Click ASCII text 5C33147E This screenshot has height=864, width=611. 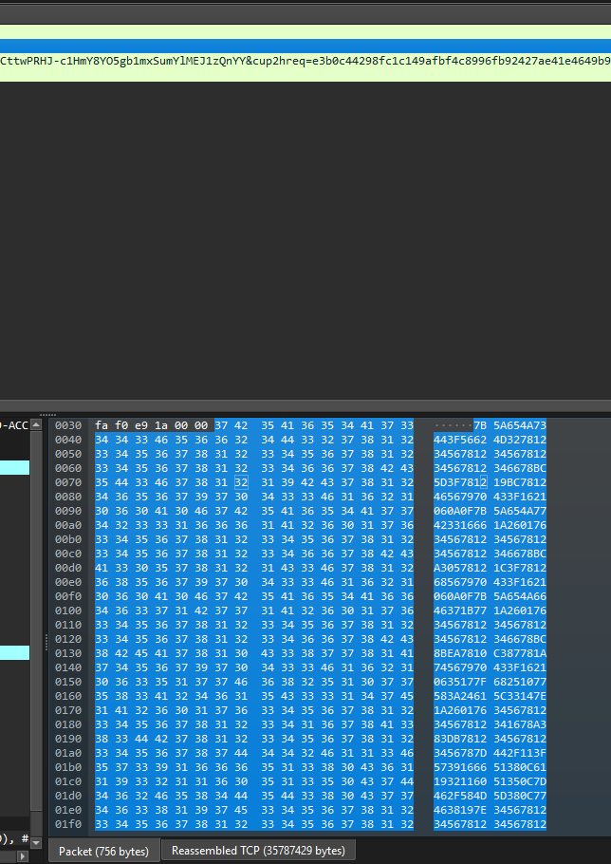pyautogui.click(x=520, y=696)
